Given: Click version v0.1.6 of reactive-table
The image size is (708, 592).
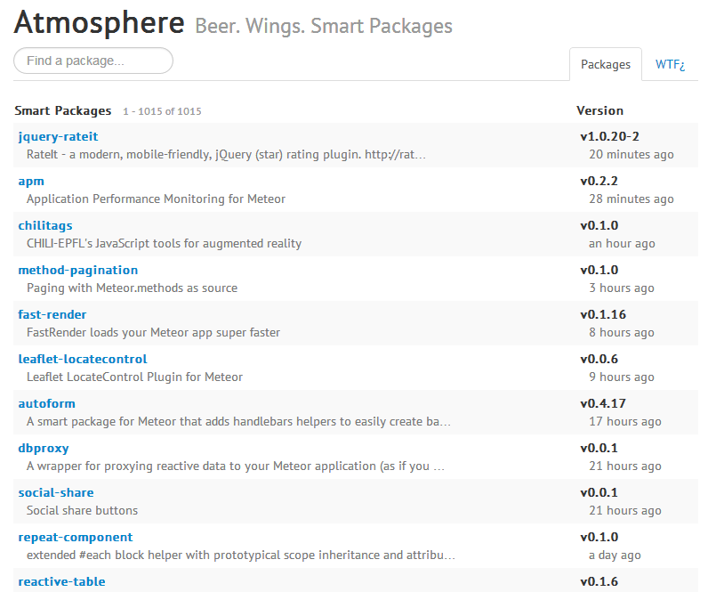Looking at the screenshot, I should point(599,581).
